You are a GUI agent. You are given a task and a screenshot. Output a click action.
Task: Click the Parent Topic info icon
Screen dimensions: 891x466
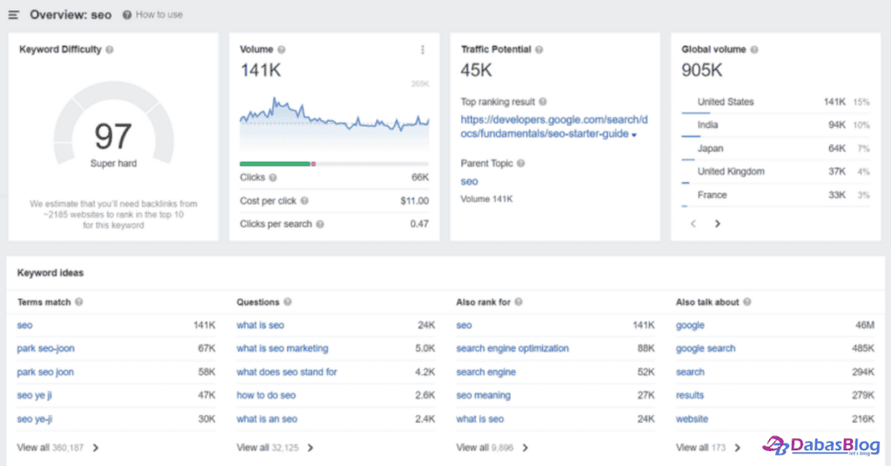pyautogui.click(x=520, y=163)
